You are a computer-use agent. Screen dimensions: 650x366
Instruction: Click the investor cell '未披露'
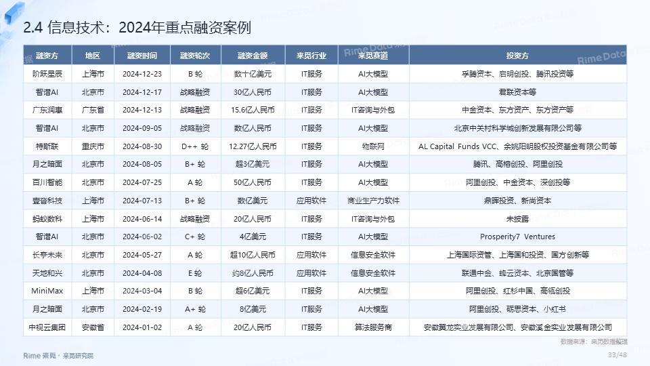click(517, 219)
